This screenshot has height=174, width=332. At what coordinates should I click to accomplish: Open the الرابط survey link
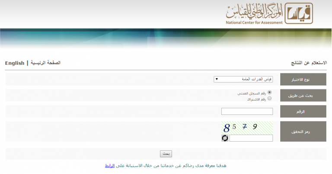pos(110,165)
